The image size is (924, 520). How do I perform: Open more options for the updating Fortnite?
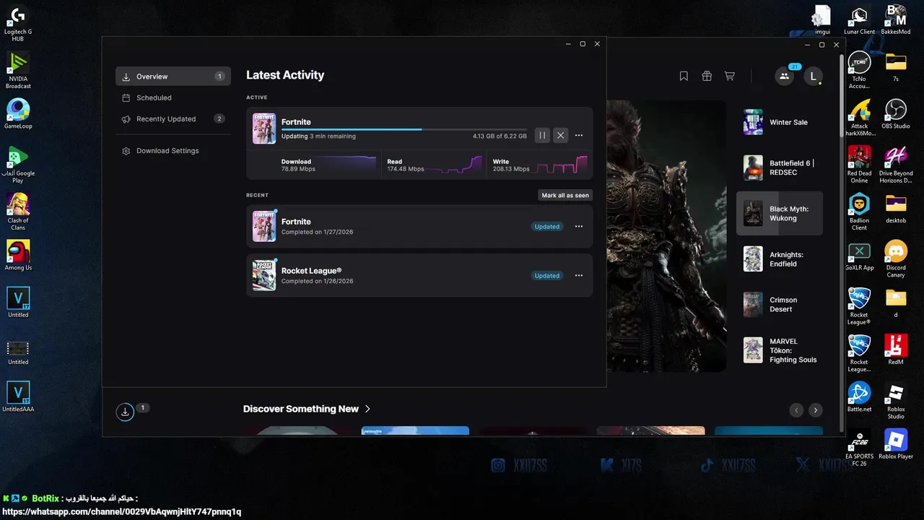579,136
